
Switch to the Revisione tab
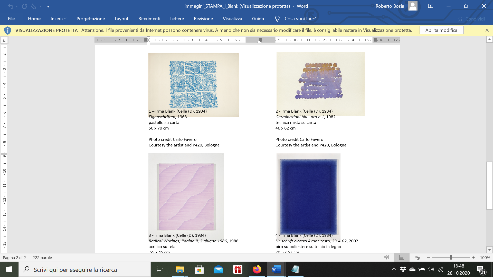click(203, 19)
